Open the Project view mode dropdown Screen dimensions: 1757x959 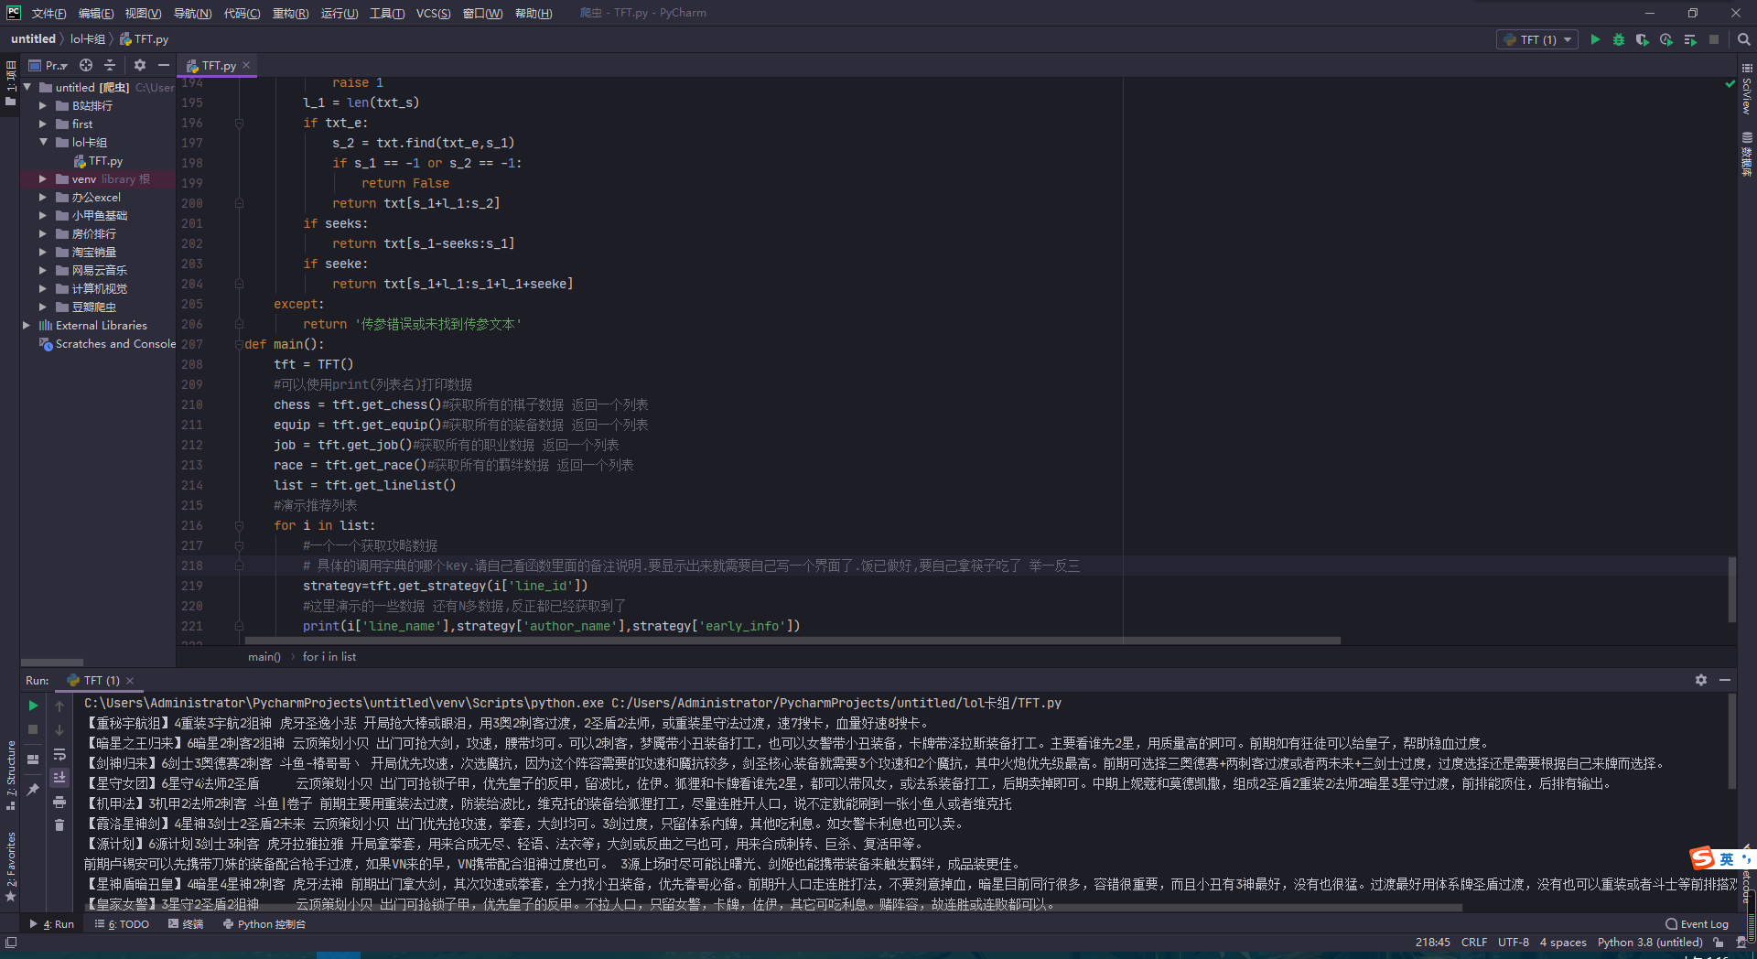[49, 65]
